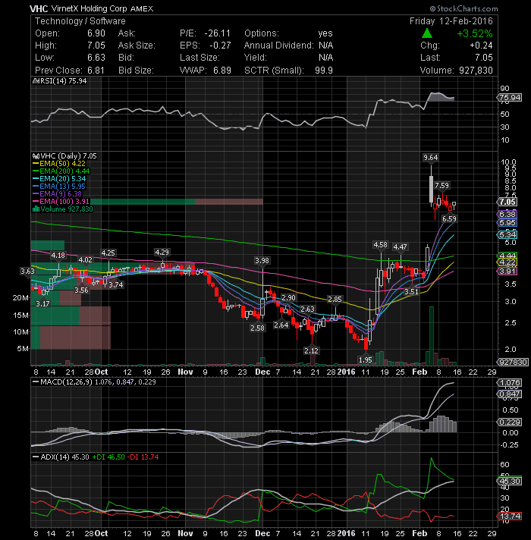The width and height of the screenshot is (531, 540).
Task: Click the 7.05 last price axis tag
Action: click(x=507, y=202)
